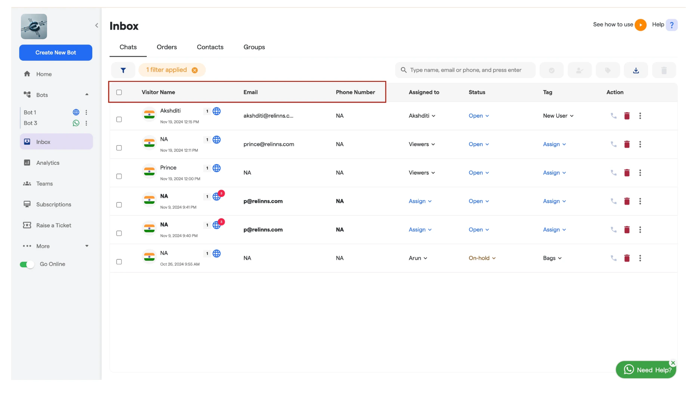Open Bot 3 three-dot options menu

tap(86, 123)
